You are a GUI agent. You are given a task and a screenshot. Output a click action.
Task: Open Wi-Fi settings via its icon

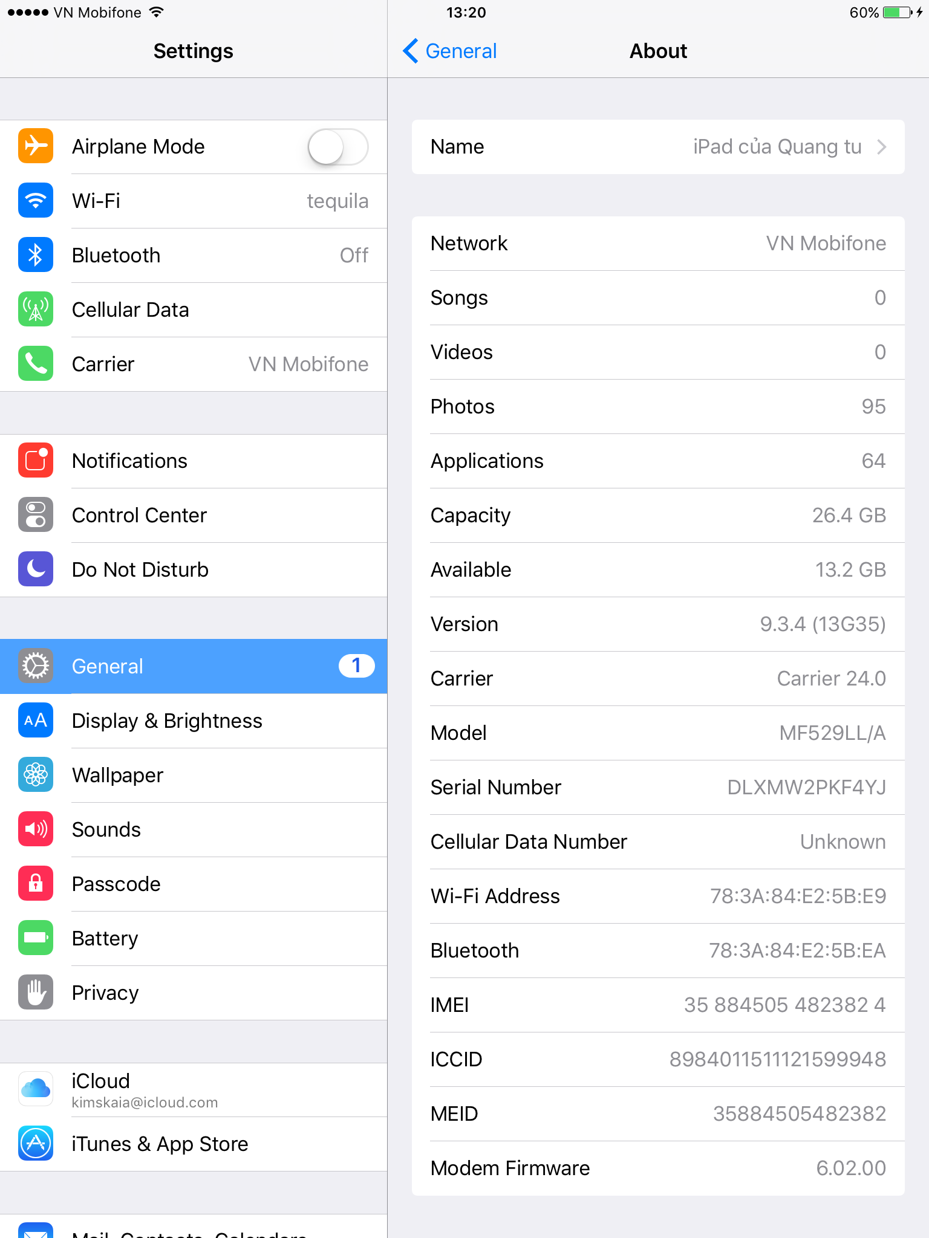click(x=36, y=201)
